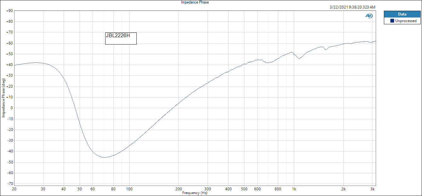Click the 3k tick on the frequency axis
This screenshot has width=422, height=196.
click(x=373, y=189)
